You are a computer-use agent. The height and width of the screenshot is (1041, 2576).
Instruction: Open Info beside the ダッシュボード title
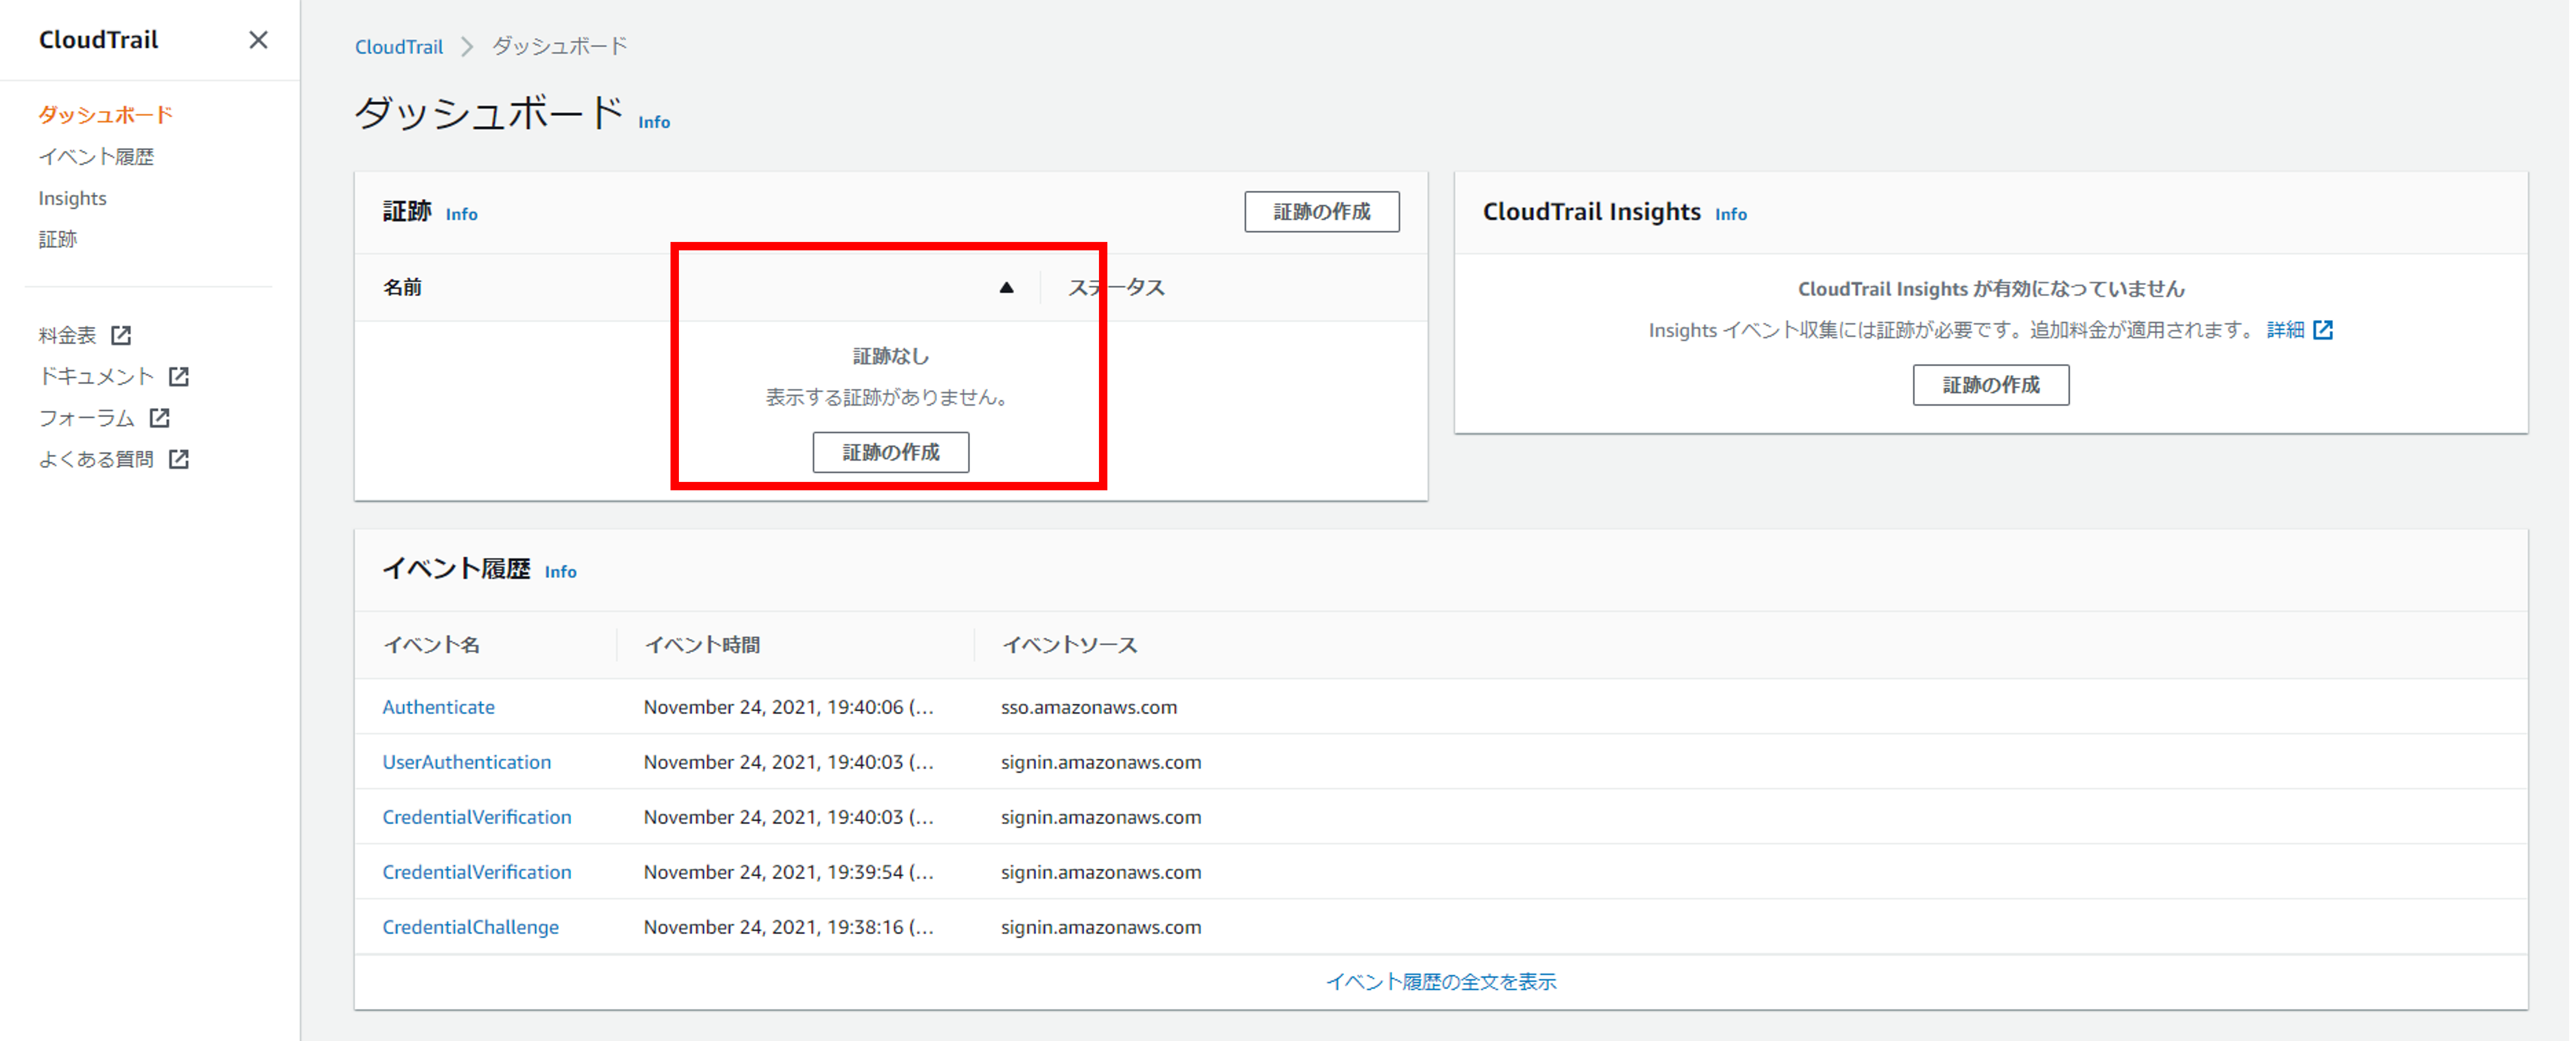(x=654, y=122)
